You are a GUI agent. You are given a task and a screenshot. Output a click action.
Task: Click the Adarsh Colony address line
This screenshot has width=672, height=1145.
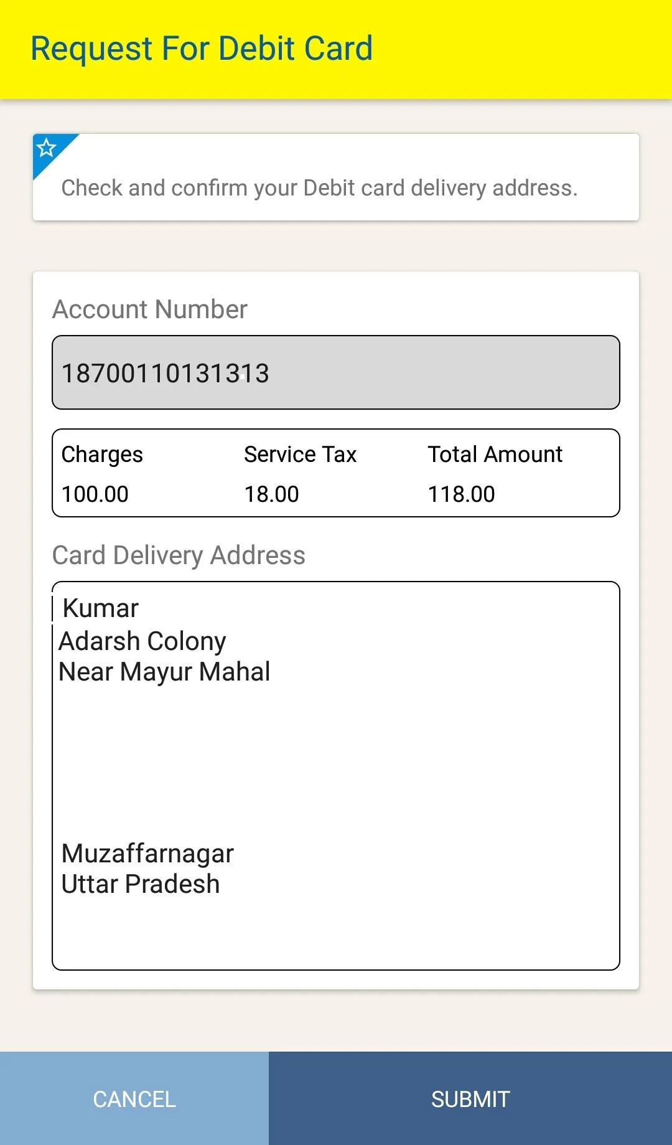[x=142, y=641]
